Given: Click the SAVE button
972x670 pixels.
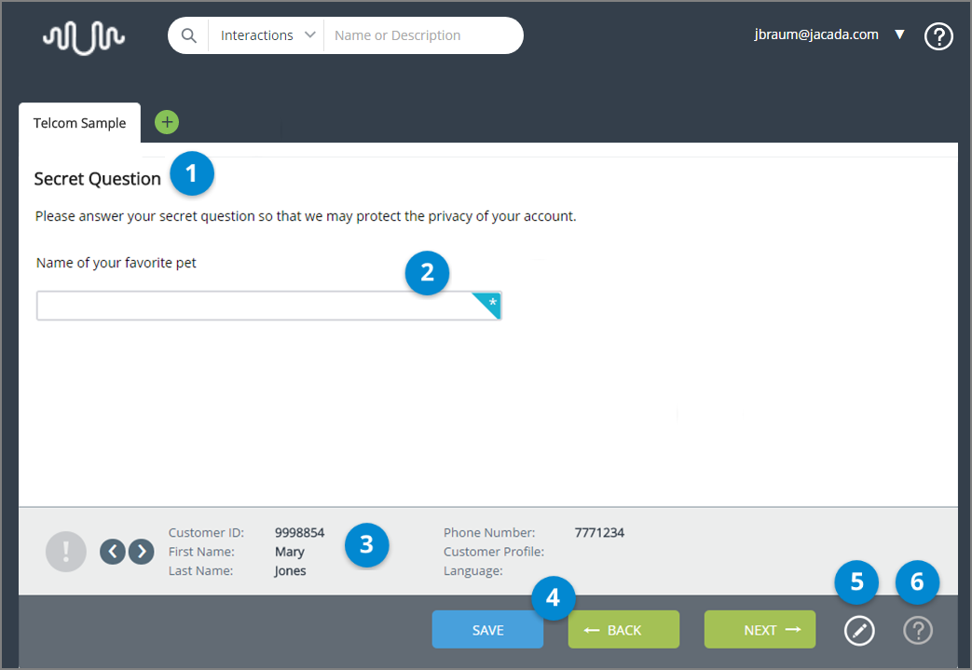Looking at the screenshot, I should (x=487, y=630).
